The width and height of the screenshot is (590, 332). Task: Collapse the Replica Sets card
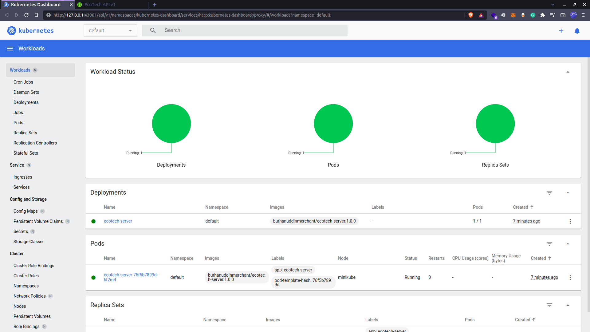(568, 305)
